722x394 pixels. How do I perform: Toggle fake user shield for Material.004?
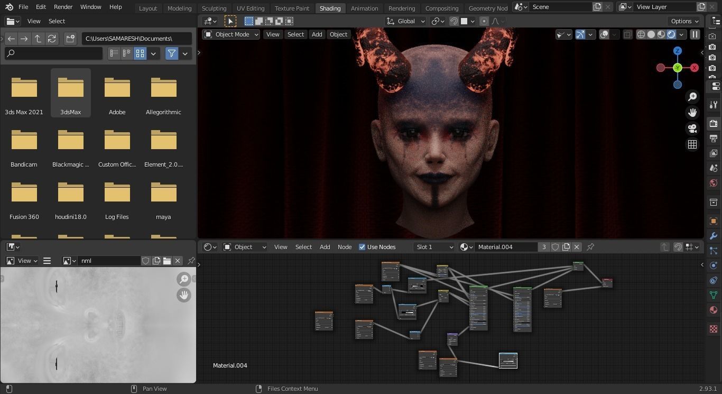pos(556,247)
